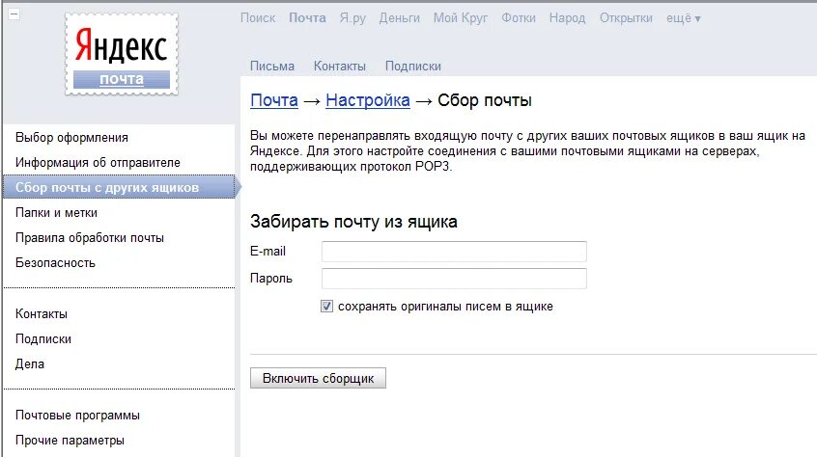Click the Настройка breadcrumb link
Image resolution: width=817 pixels, height=457 pixels.
coord(368,100)
